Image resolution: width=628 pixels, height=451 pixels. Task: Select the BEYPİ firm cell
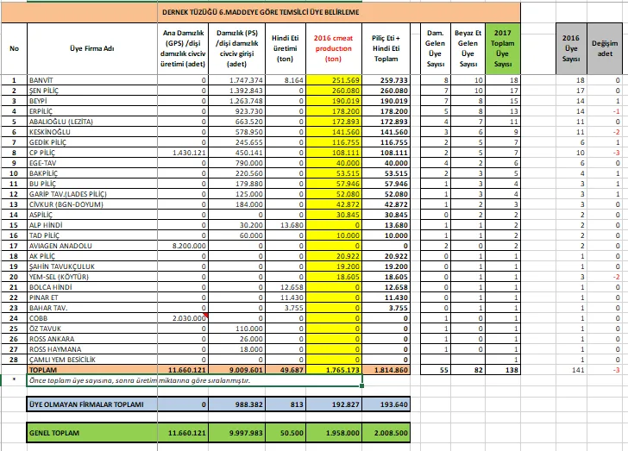92,101
